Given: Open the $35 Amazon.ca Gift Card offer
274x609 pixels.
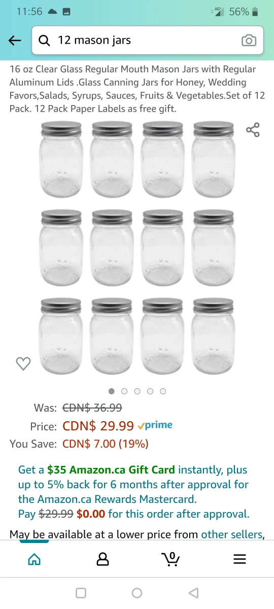Looking at the screenshot, I should point(111,470).
